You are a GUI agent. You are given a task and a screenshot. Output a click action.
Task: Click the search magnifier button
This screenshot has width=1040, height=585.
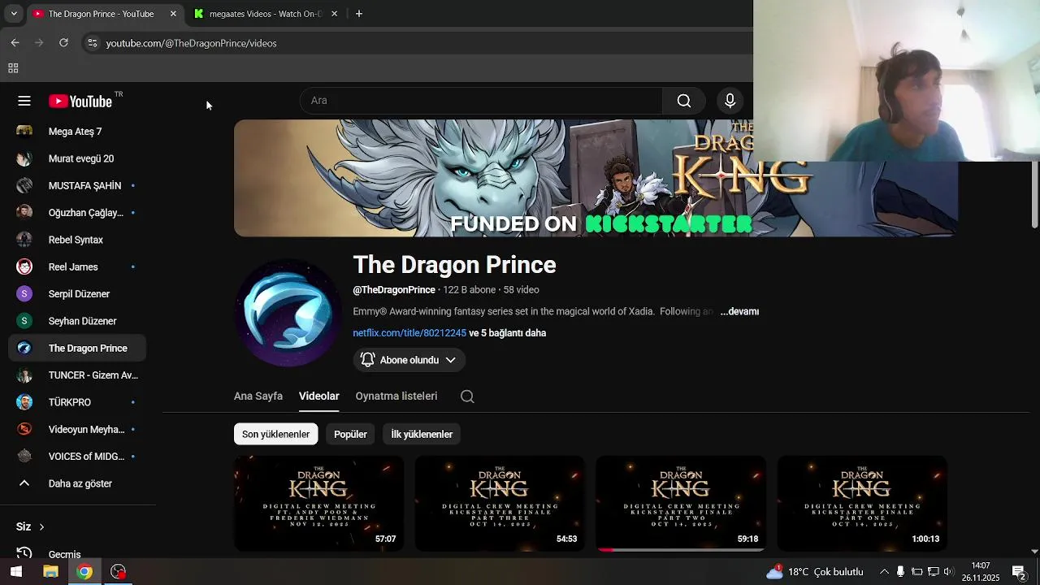(x=684, y=101)
